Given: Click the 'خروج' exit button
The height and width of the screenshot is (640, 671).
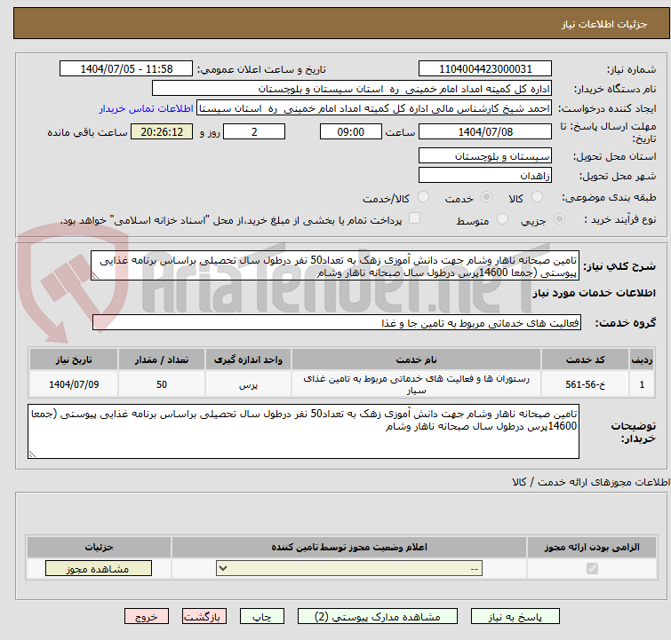Looking at the screenshot, I should (x=147, y=617).
